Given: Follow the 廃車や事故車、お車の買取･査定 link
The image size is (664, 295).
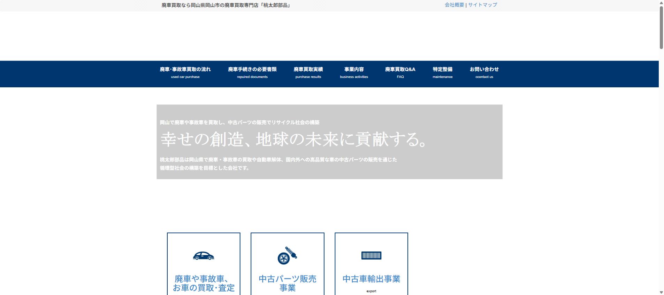Looking at the screenshot, I should pyautogui.click(x=204, y=283).
